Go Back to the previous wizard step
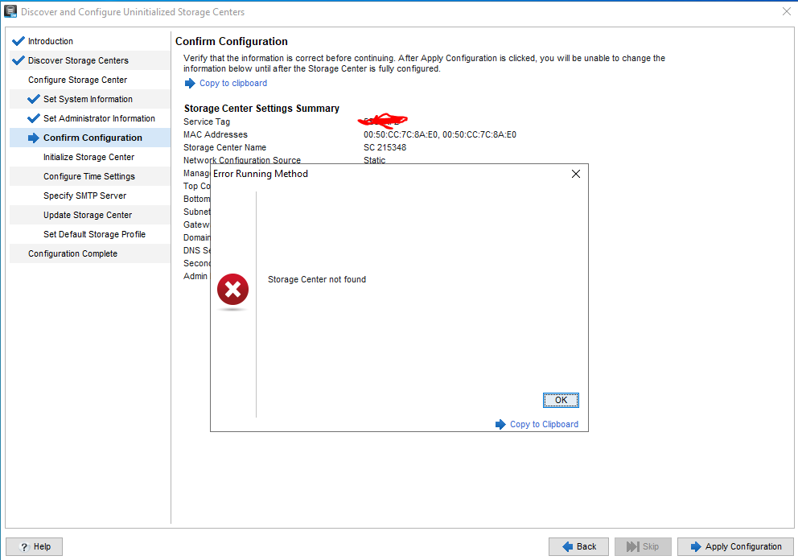The width and height of the screenshot is (798, 560). pyautogui.click(x=578, y=546)
